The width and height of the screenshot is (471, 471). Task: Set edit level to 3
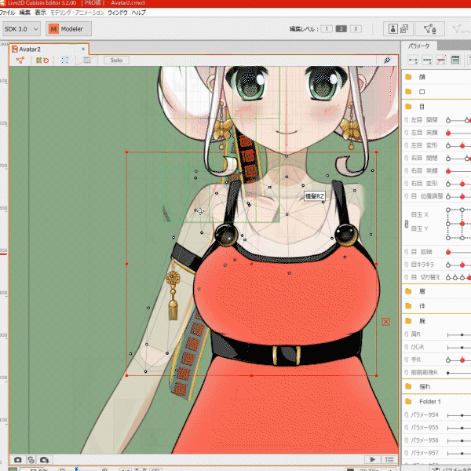(356, 28)
